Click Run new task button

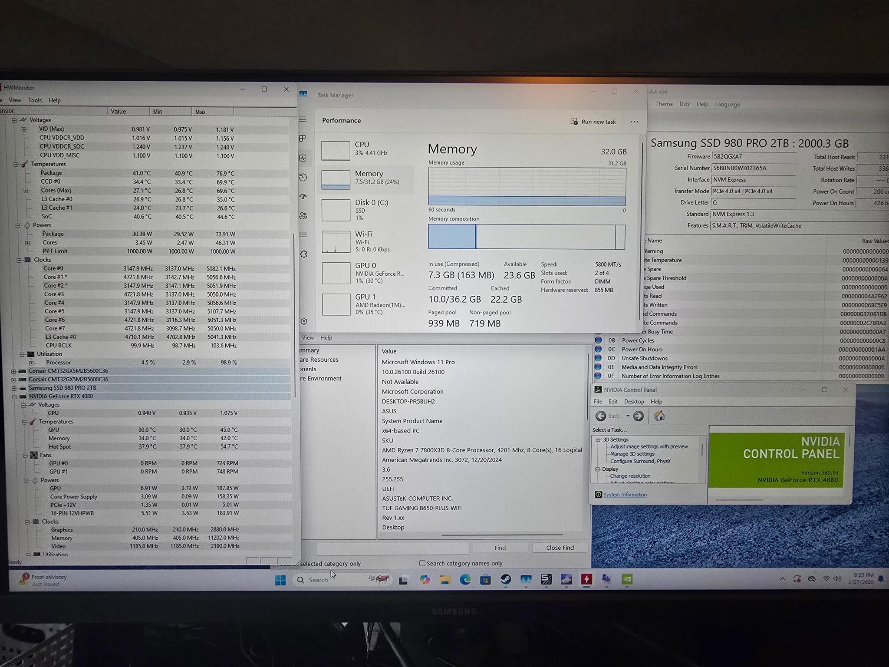point(593,122)
